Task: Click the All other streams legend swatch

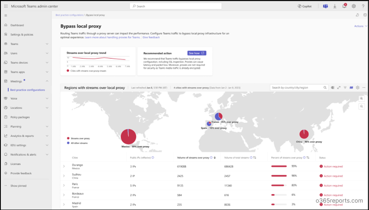Action: pos(68,143)
